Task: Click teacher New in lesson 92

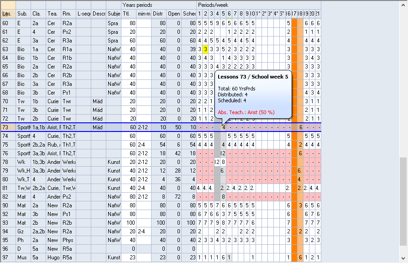Action: point(53,214)
